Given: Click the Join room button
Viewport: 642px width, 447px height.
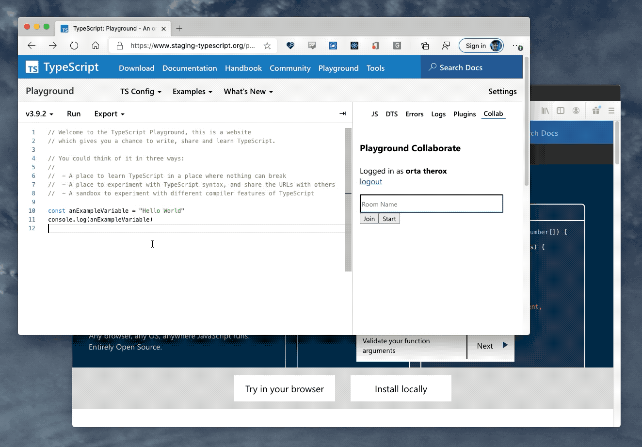Looking at the screenshot, I should tap(369, 219).
